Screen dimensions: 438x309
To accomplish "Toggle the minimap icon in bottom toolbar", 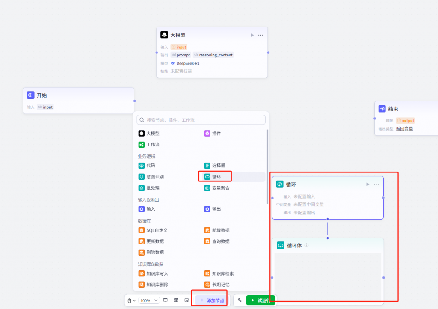I will coord(186,300).
